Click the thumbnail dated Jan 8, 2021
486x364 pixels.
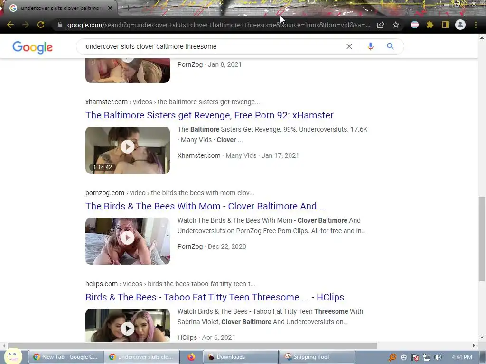click(x=128, y=71)
